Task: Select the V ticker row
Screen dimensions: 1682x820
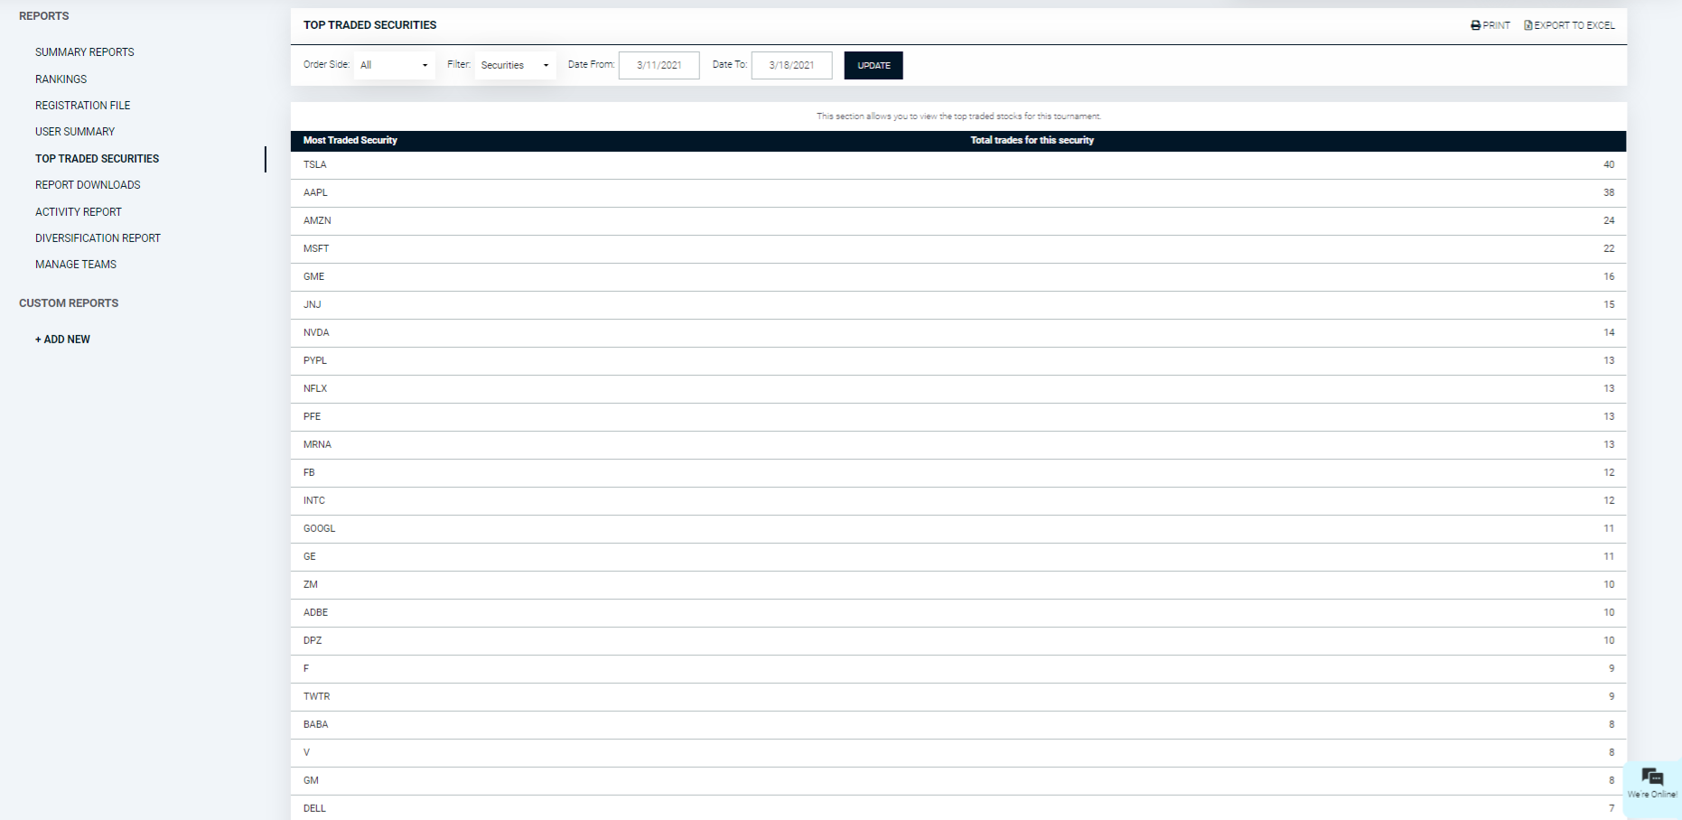Action: point(958,752)
